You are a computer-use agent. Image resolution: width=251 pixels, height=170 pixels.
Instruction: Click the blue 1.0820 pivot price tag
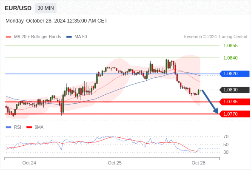[x=235, y=74]
